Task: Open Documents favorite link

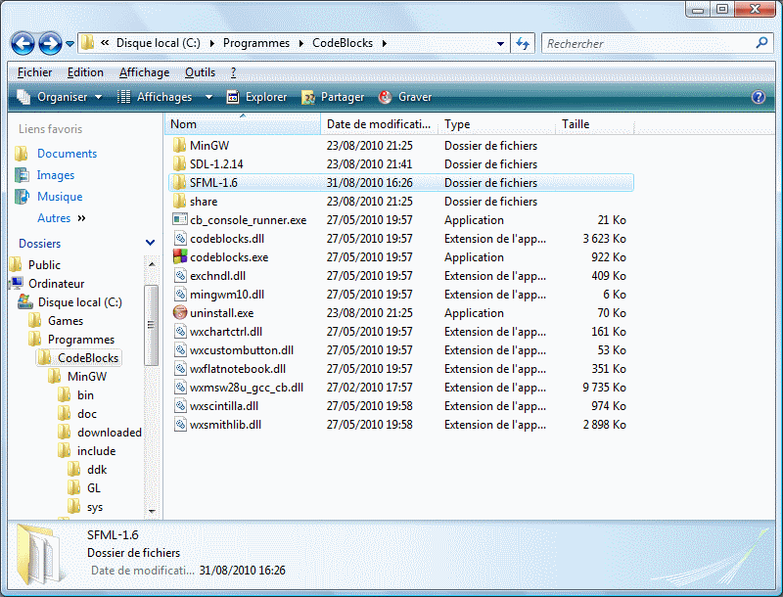Action: click(67, 154)
